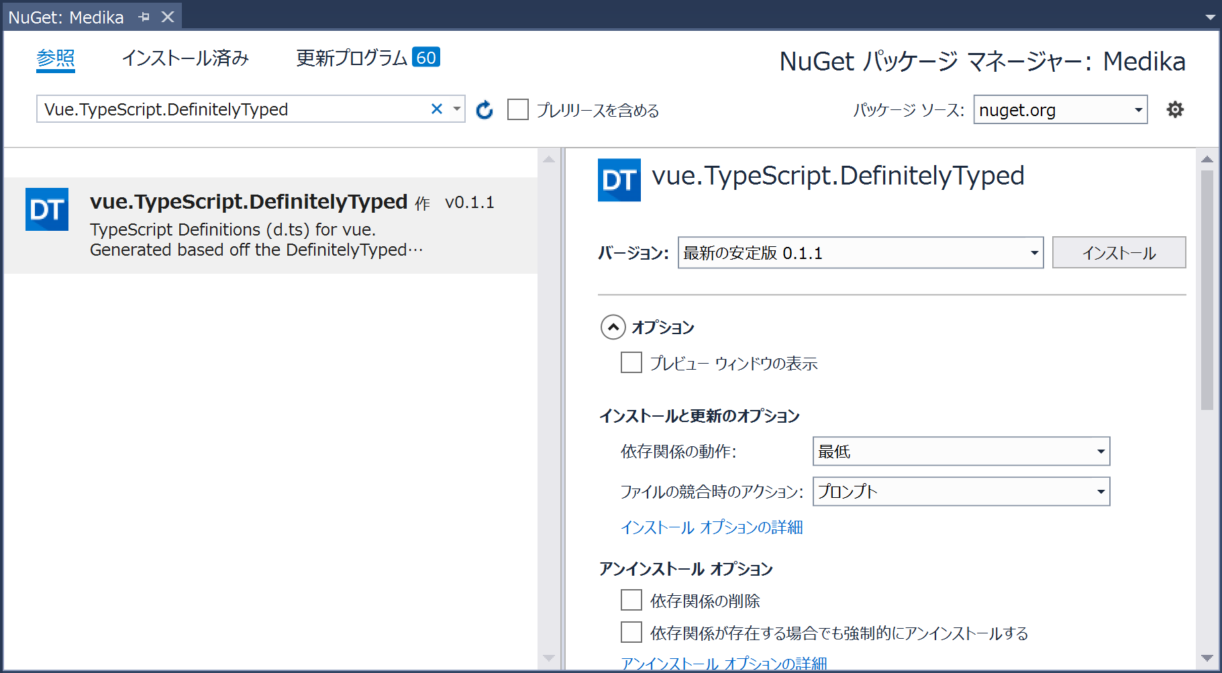Click the インストールと更新のオプション heading
This screenshot has height=673, width=1222.
point(699,416)
